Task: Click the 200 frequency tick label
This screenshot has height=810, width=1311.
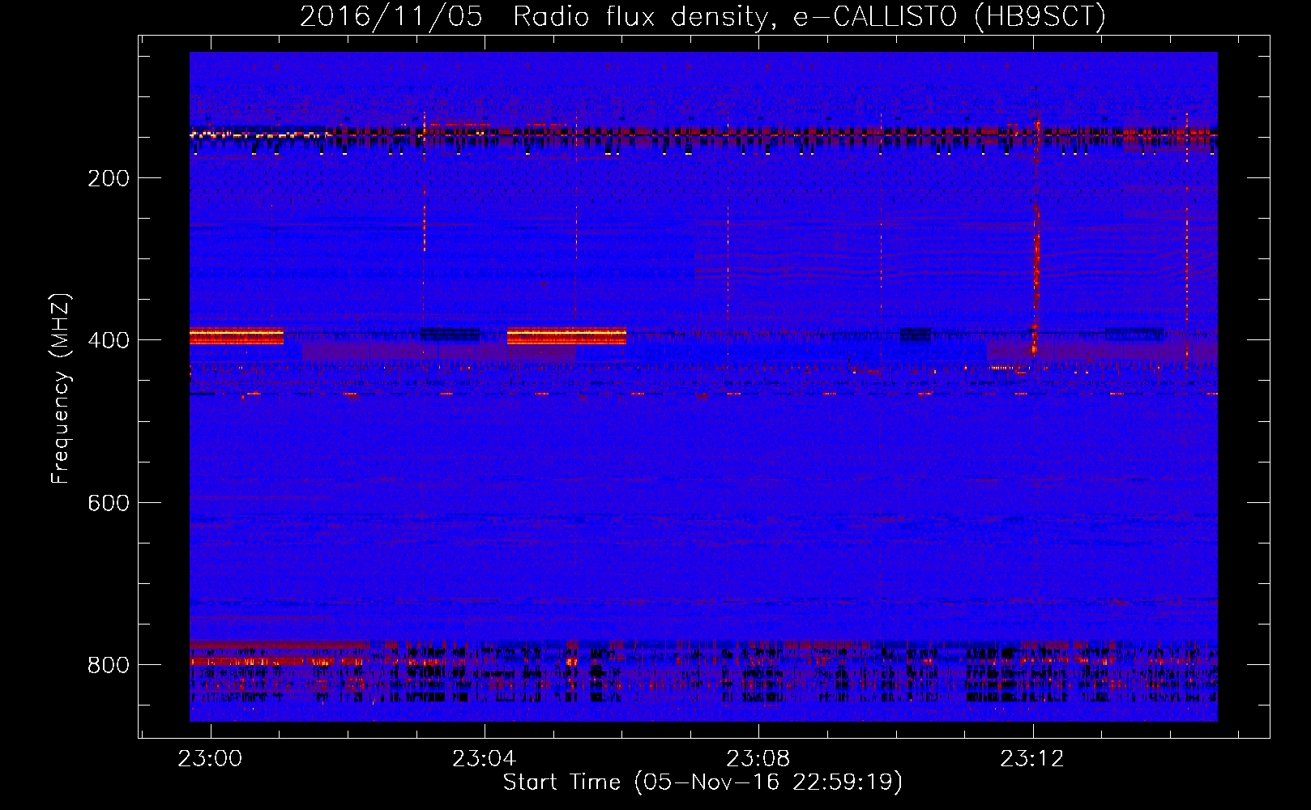Action: point(109,178)
